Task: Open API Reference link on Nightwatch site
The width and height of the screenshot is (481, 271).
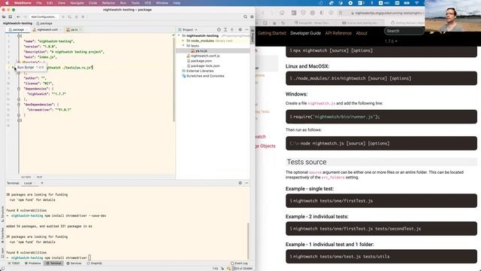Action: pyautogui.click(x=338, y=33)
